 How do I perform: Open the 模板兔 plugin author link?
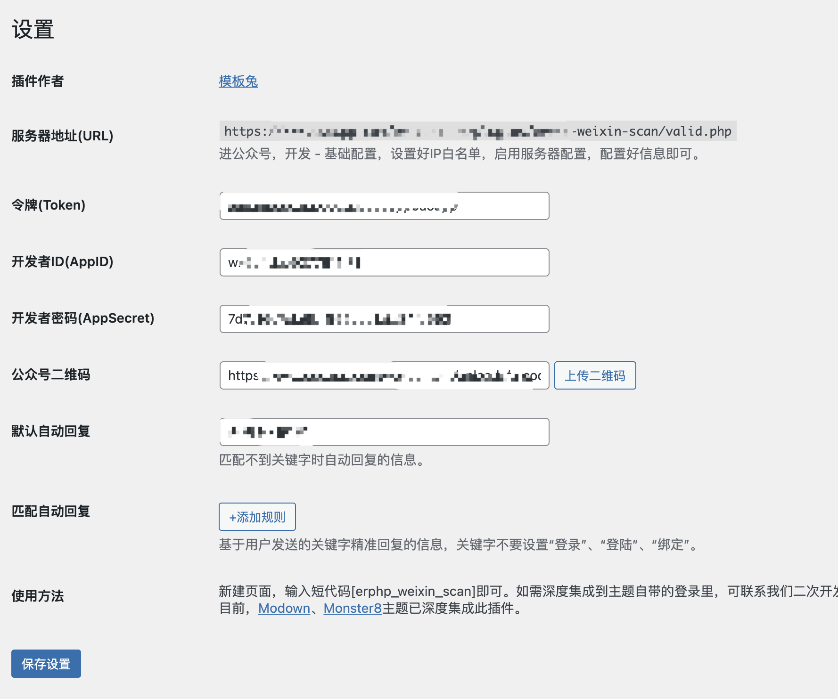click(x=238, y=81)
